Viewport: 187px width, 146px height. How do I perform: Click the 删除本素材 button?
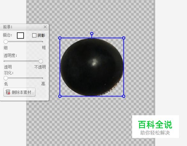coord(19,92)
